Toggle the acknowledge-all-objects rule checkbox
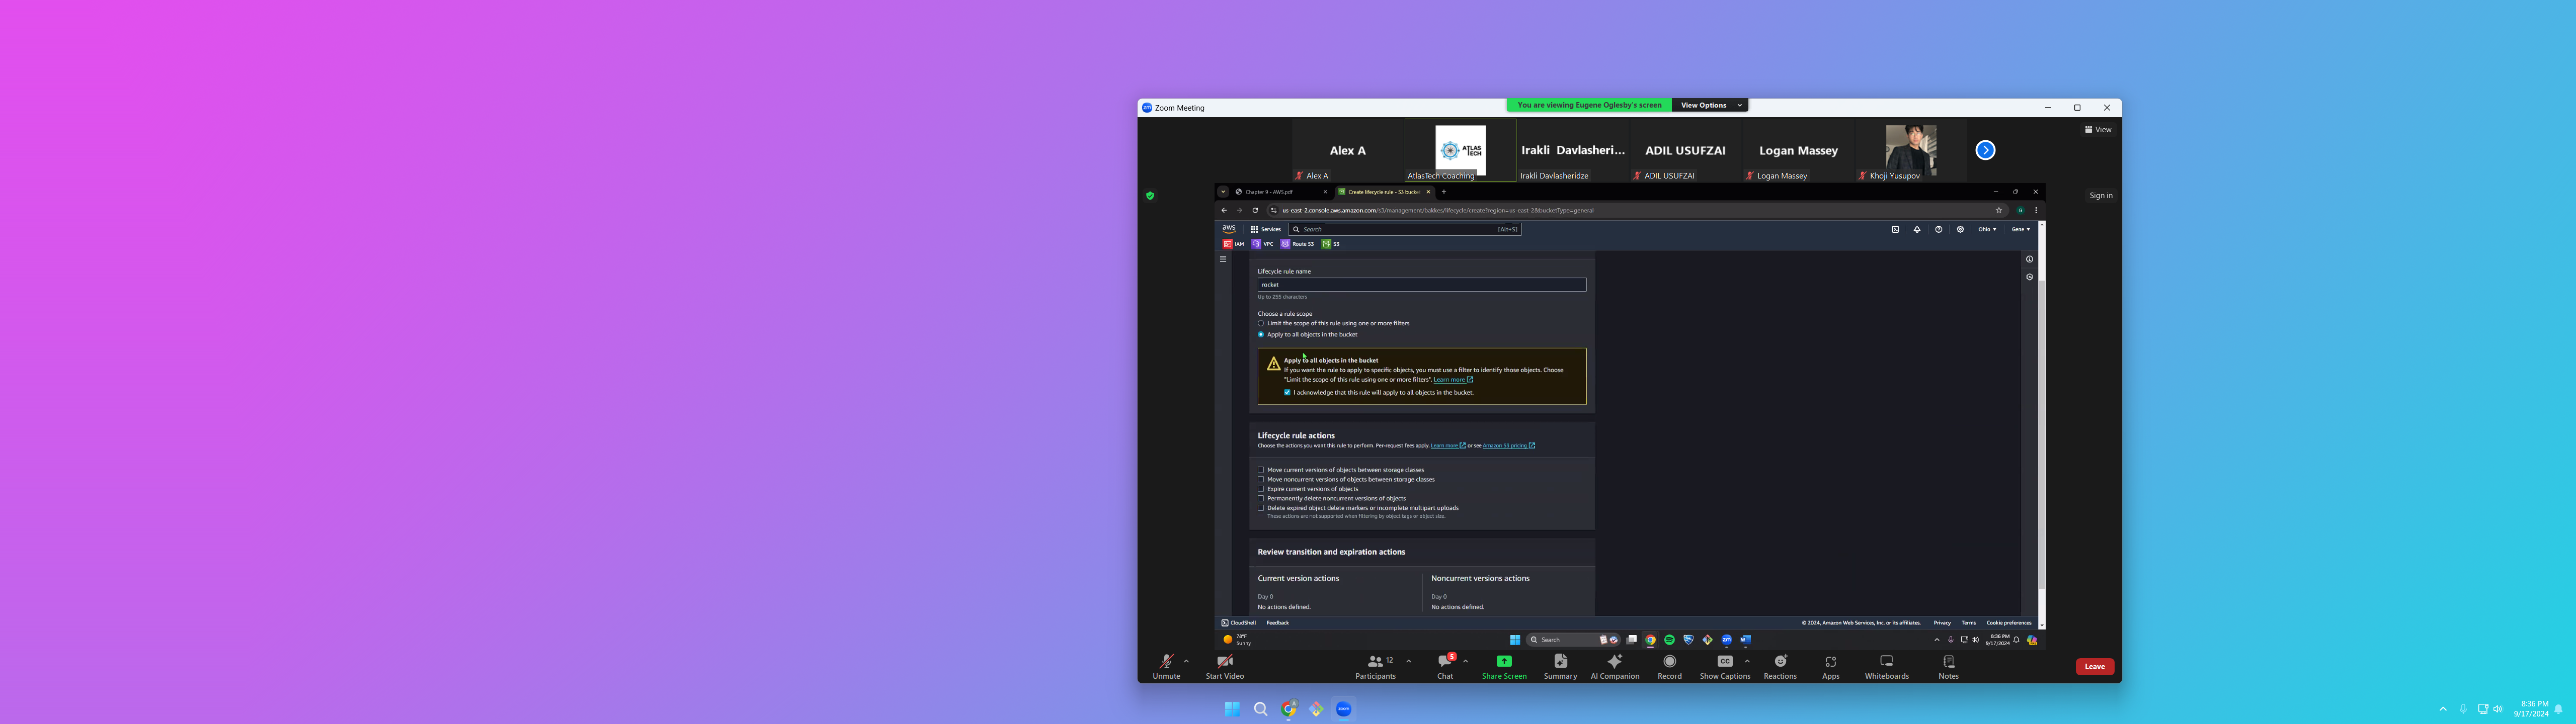The width and height of the screenshot is (2576, 724). [x=1287, y=393]
